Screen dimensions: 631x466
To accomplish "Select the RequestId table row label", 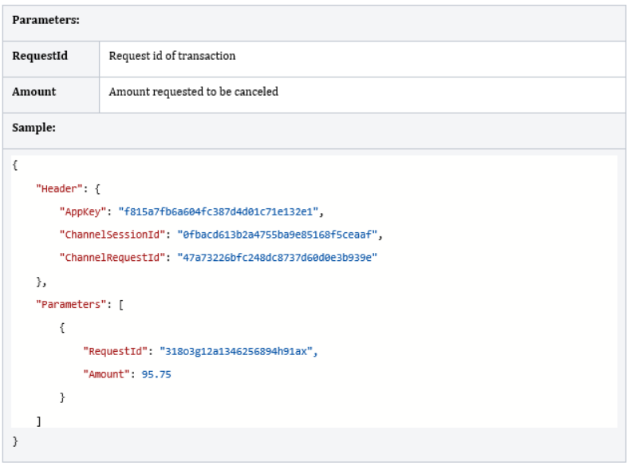I will click(40, 56).
